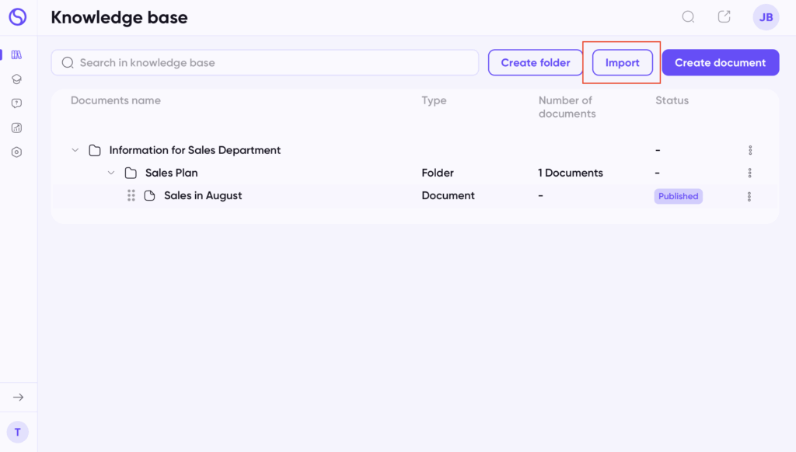Click the external link share icon in header
This screenshot has height=452, width=796.
coord(724,17)
